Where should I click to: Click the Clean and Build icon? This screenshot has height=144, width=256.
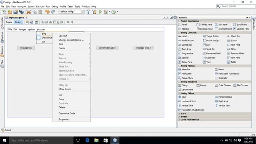click(94, 12)
